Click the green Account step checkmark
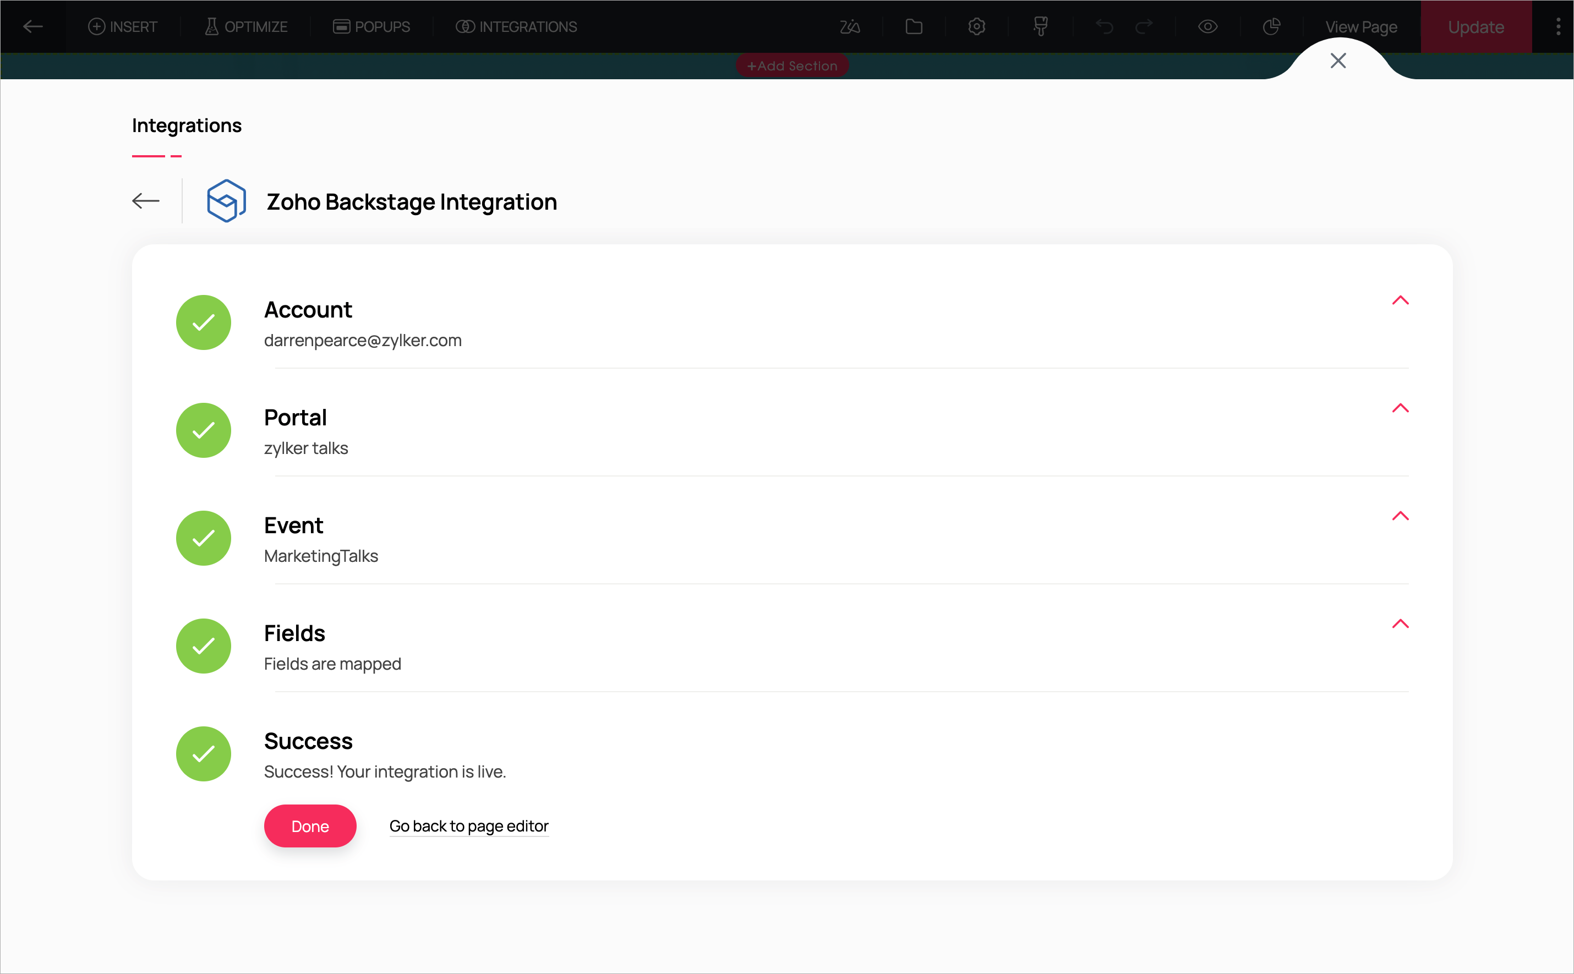 [204, 322]
